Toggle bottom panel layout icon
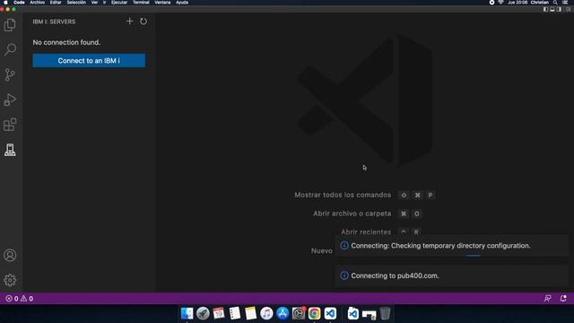This screenshot has height=323, width=574. pos(552,9)
